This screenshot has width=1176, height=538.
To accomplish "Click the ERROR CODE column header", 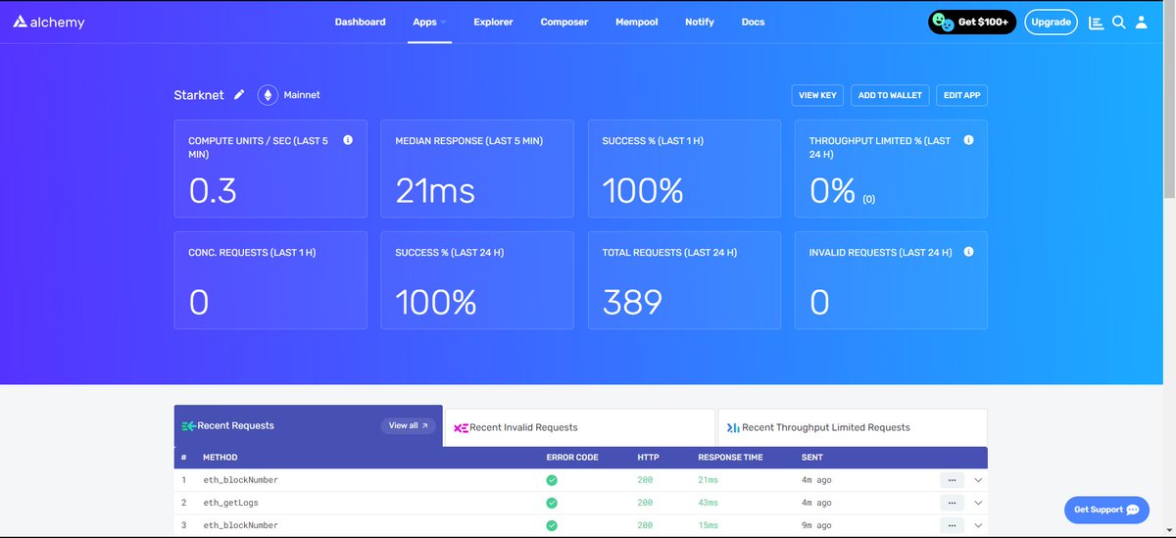I will [x=572, y=458].
